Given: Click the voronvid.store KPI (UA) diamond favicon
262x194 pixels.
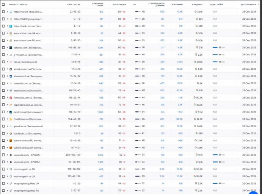Looking at the screenshot, I should point(11,155).
